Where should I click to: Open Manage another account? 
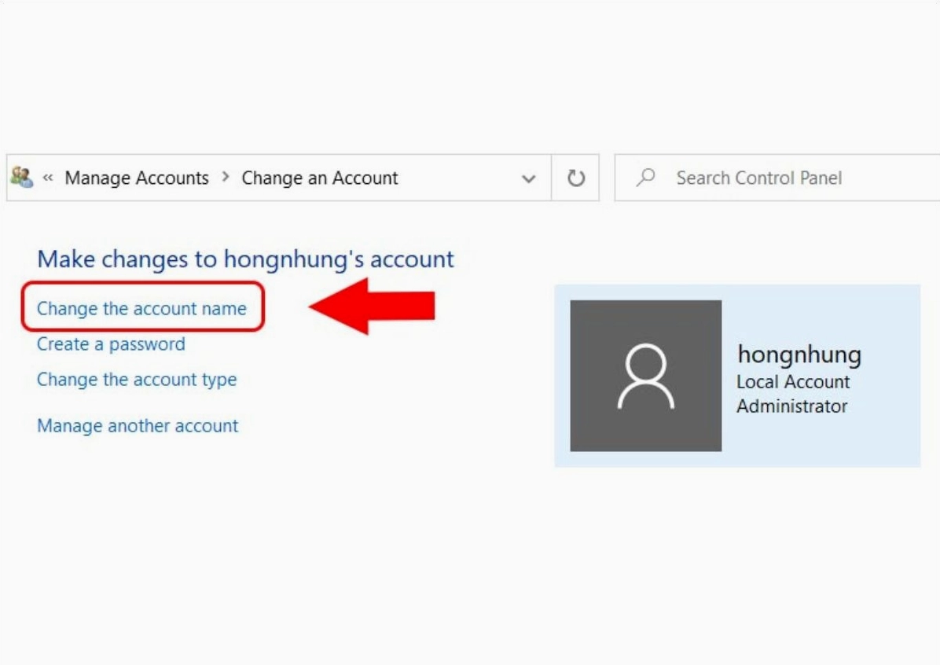coord(137,425)
